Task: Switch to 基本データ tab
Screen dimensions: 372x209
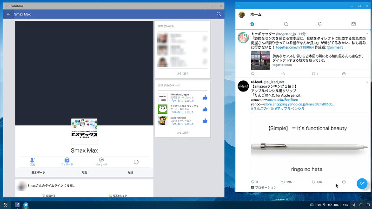Action: click(x=38, y=172)
